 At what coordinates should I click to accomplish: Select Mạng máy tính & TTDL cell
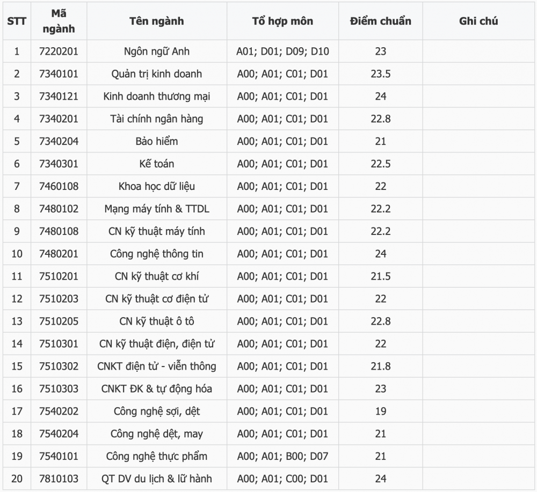156,209
